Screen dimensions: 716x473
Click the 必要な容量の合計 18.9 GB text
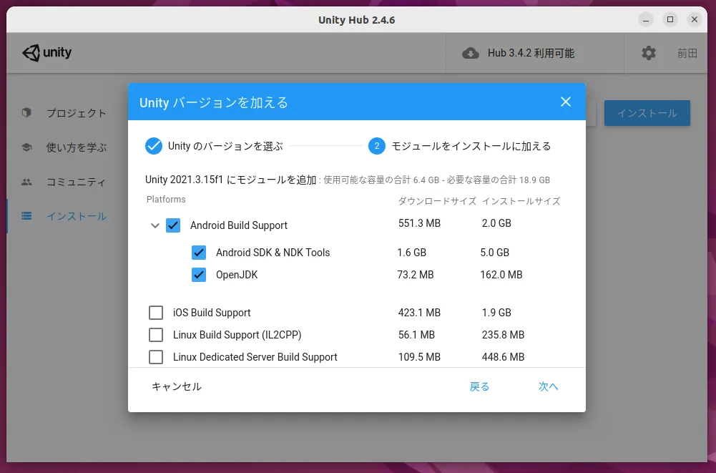(x=498, y=180)
